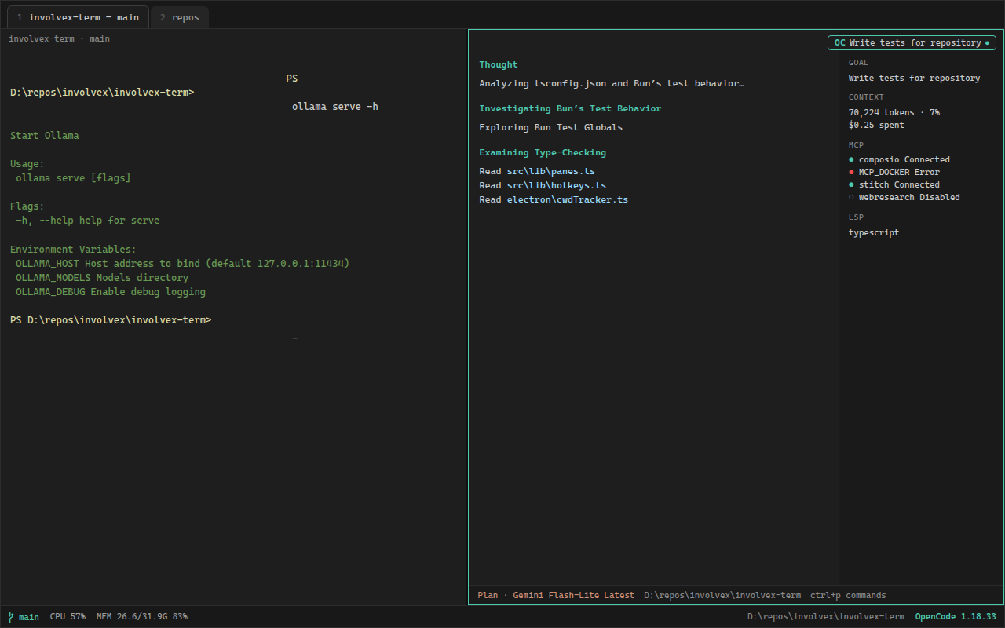Click "Analyzing tsconfig.json and Bun's test behavior…" line
Screen dimensions: 1005x628
point(612,83)
